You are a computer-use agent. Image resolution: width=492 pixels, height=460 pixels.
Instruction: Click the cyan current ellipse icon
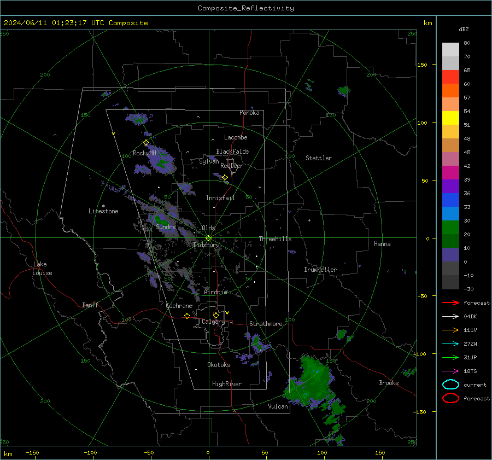click(450, 385)
